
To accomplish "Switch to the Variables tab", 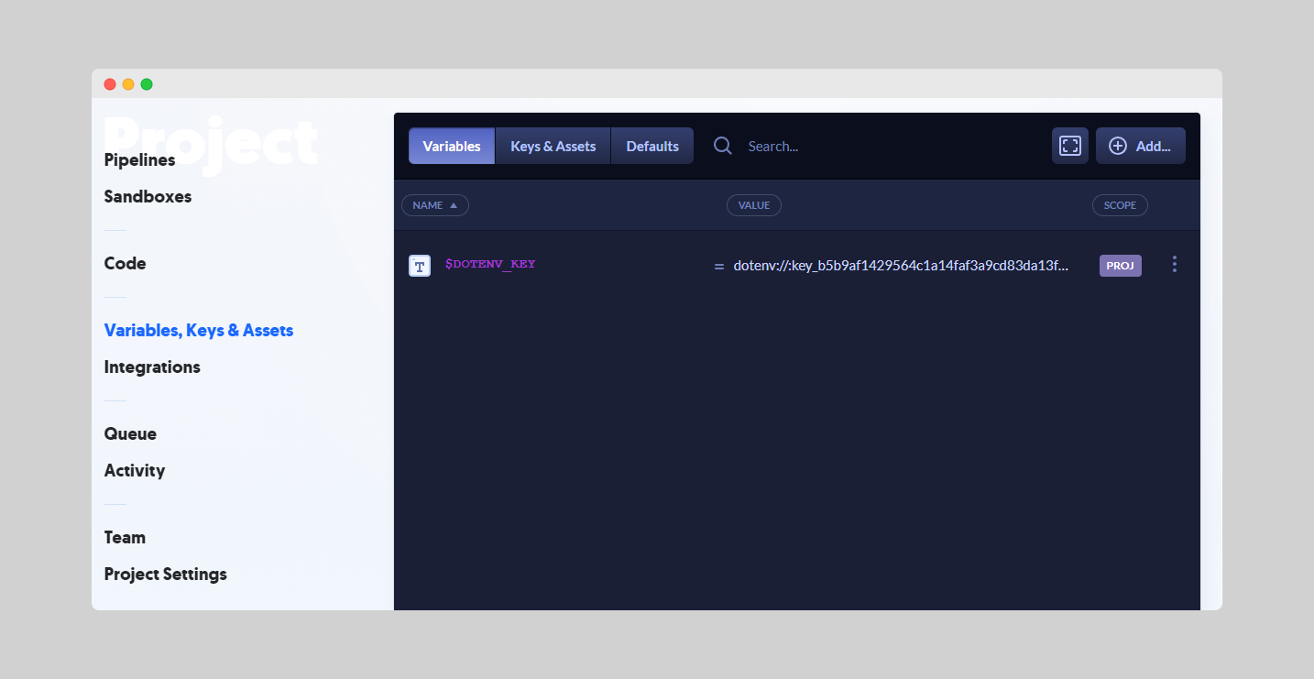I will tap(452, 146).
